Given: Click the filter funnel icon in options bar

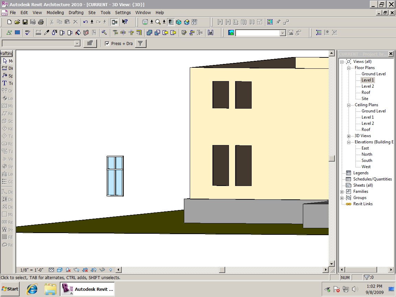Looking at the screenshot, I should tap(141, 43).
